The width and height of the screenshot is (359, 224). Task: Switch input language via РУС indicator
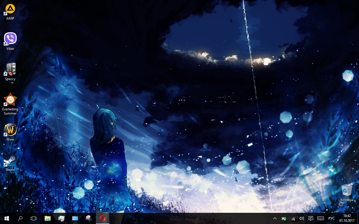[x=332, y=218]
